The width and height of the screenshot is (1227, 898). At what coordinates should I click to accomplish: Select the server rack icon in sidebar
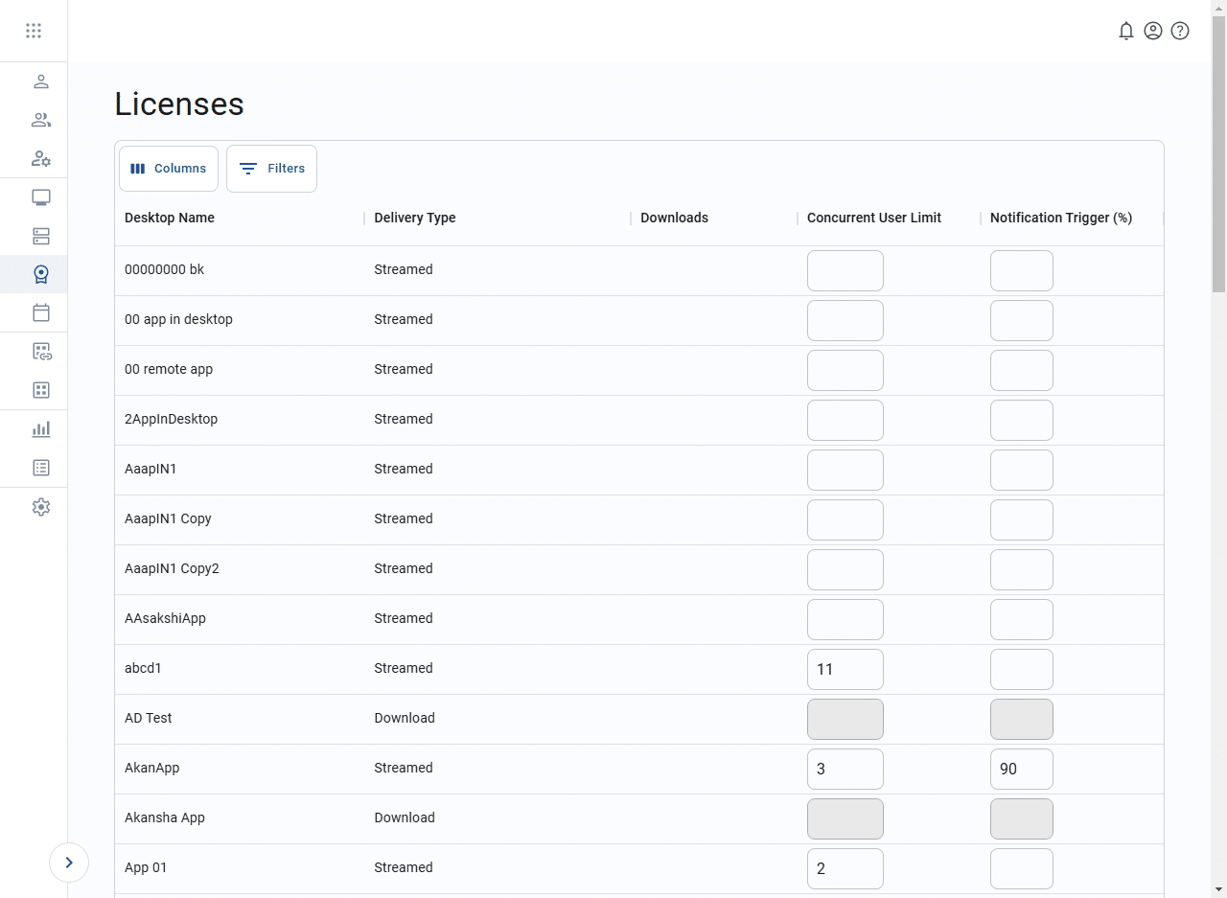(x=41, y=236)
